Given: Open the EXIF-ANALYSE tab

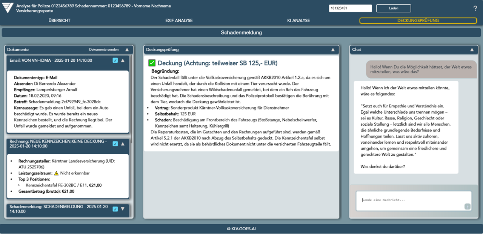Looking at the screenshot, I should coord(179,21).
